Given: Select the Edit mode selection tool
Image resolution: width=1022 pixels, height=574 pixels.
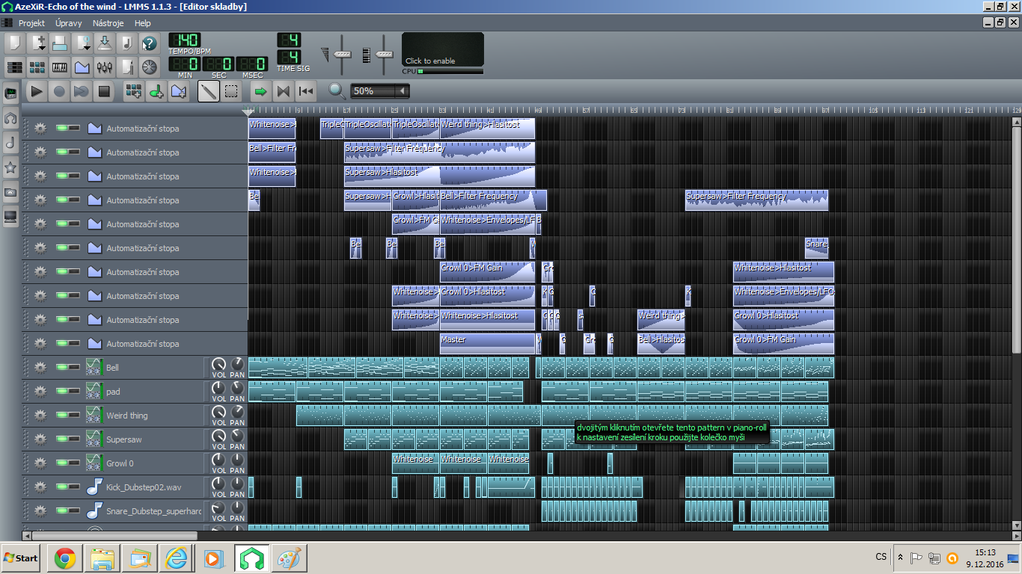Looking at the screenshot, I should click(x=231, y=91).
